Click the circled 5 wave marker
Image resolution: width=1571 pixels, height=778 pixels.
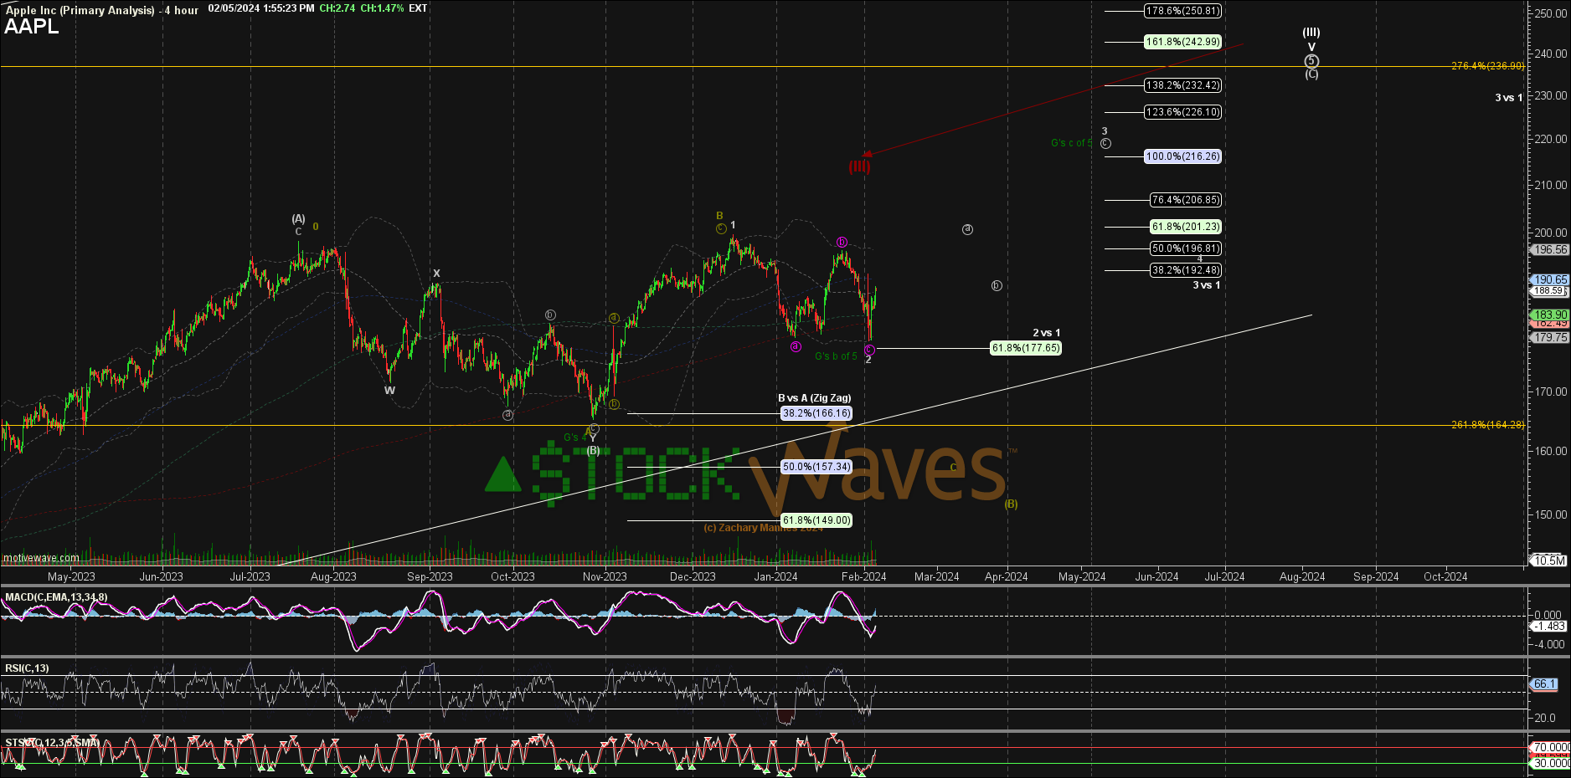pyautogui.click(x=1311, y=61)
